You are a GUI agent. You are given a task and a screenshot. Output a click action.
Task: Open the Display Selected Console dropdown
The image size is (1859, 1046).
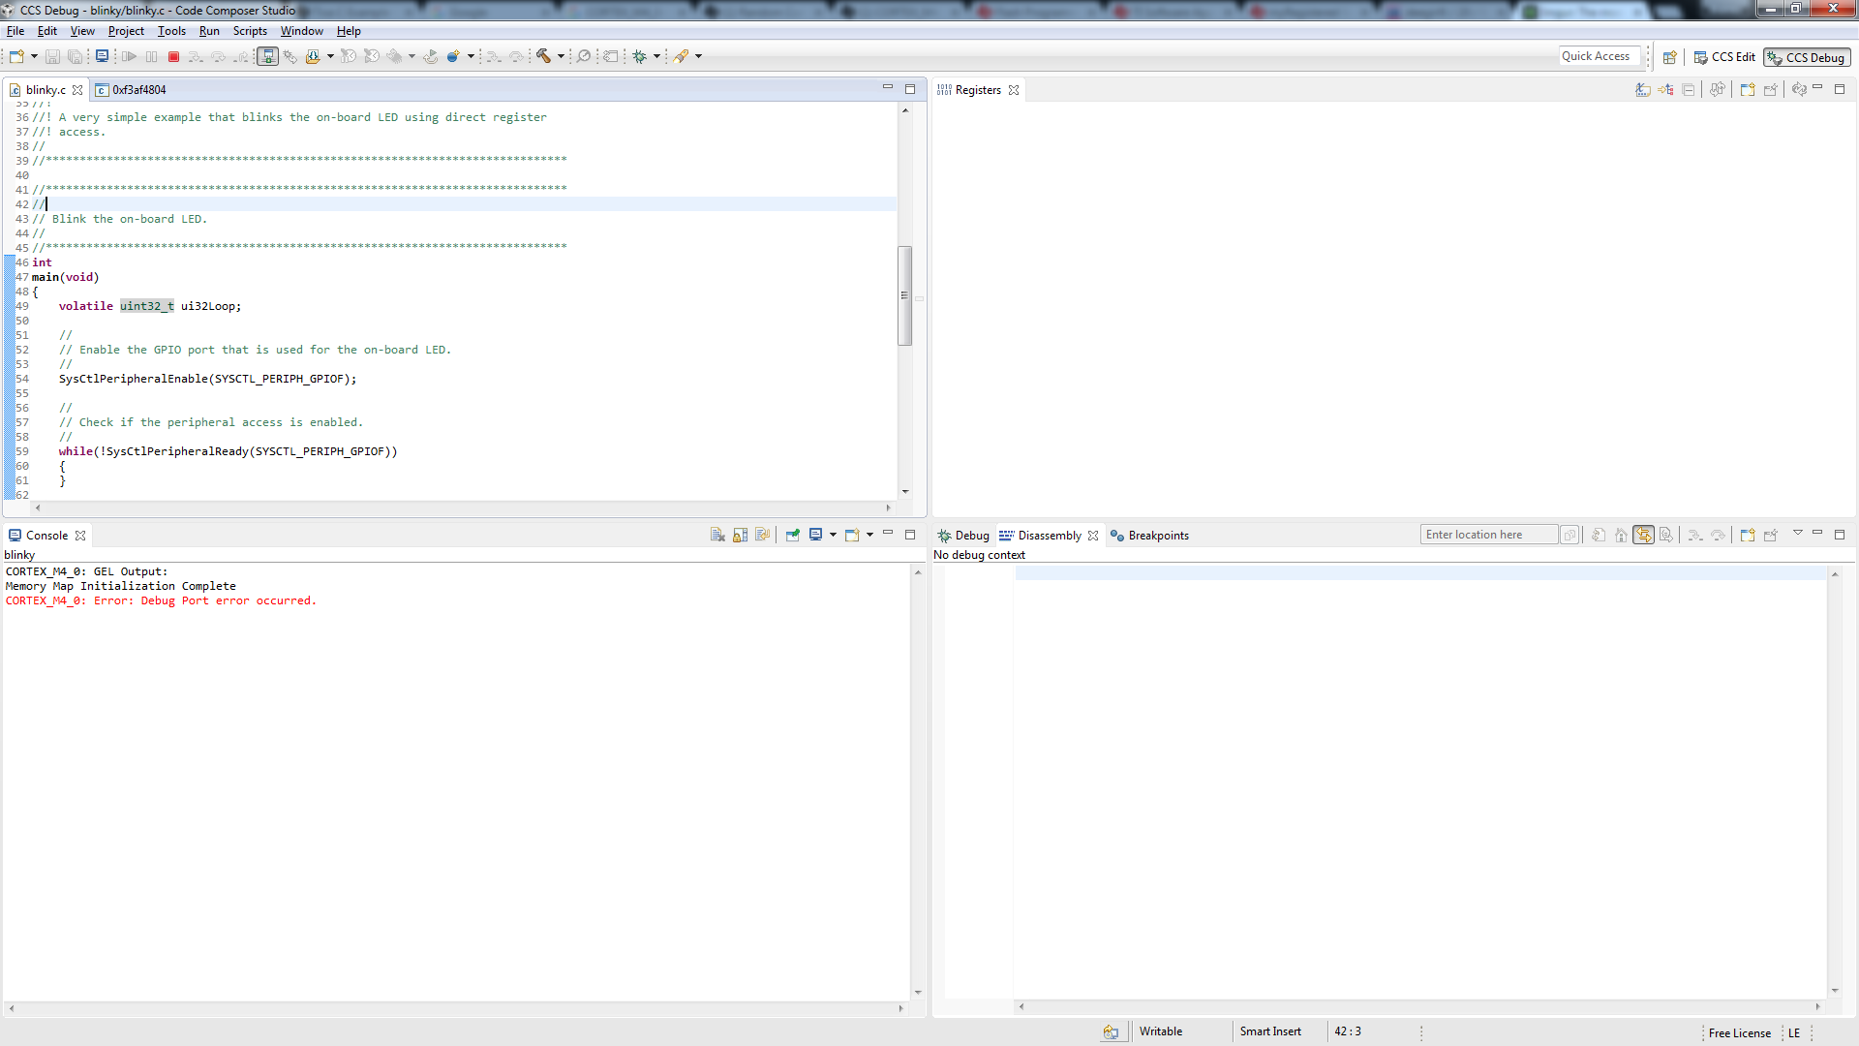(833, 536)
